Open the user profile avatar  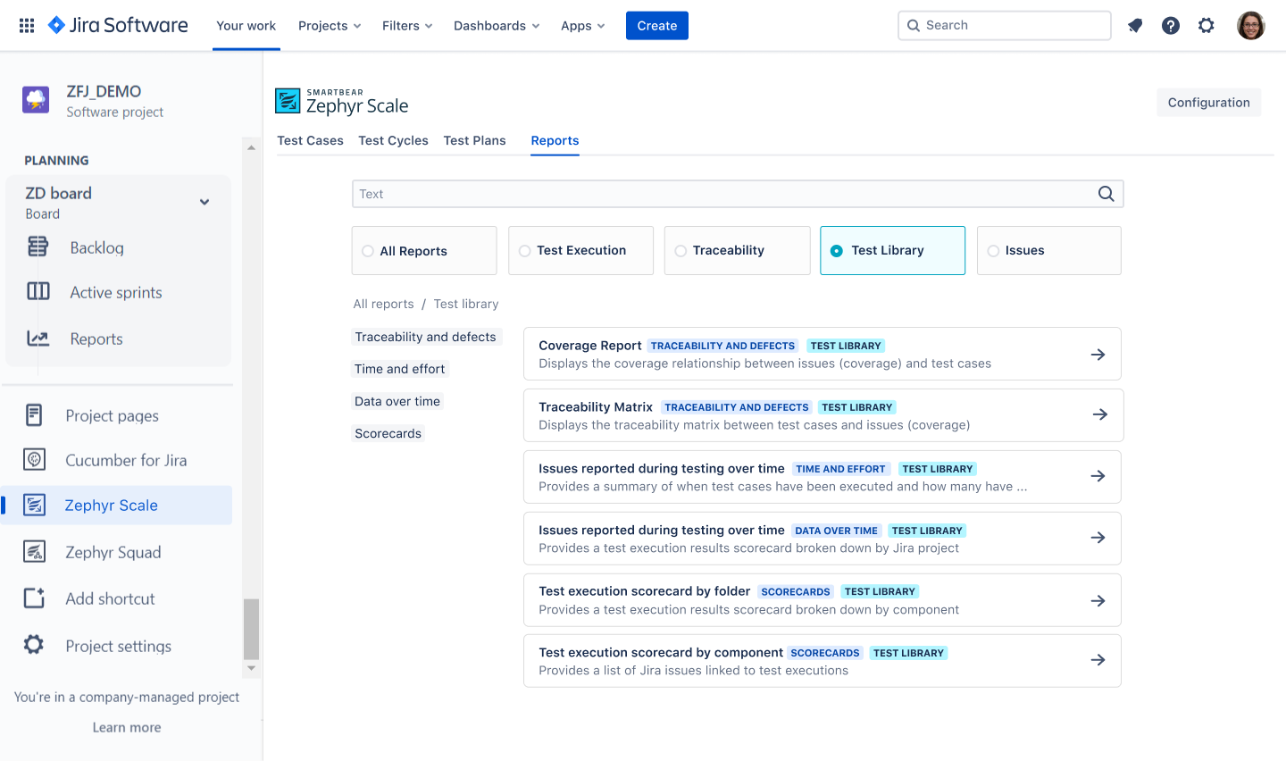[x=1251, y=26]
